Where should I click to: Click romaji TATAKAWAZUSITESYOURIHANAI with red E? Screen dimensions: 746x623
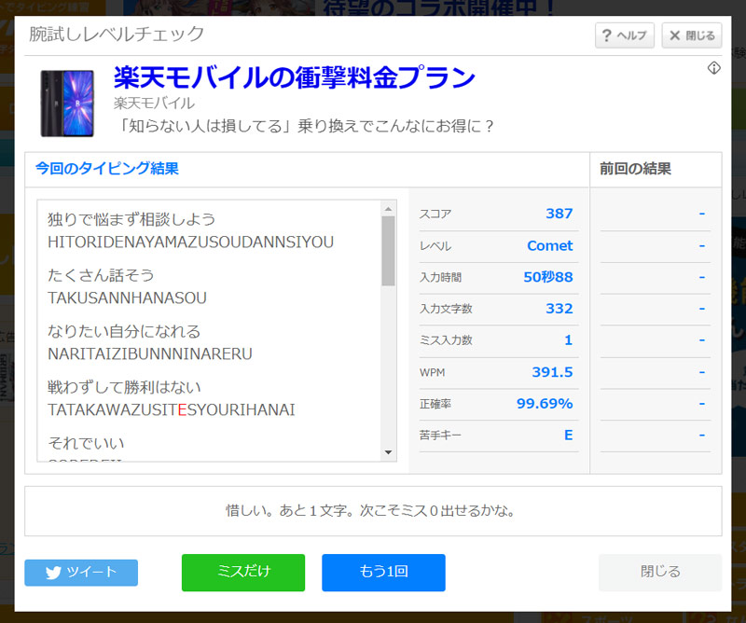click(x=172, y=409)
